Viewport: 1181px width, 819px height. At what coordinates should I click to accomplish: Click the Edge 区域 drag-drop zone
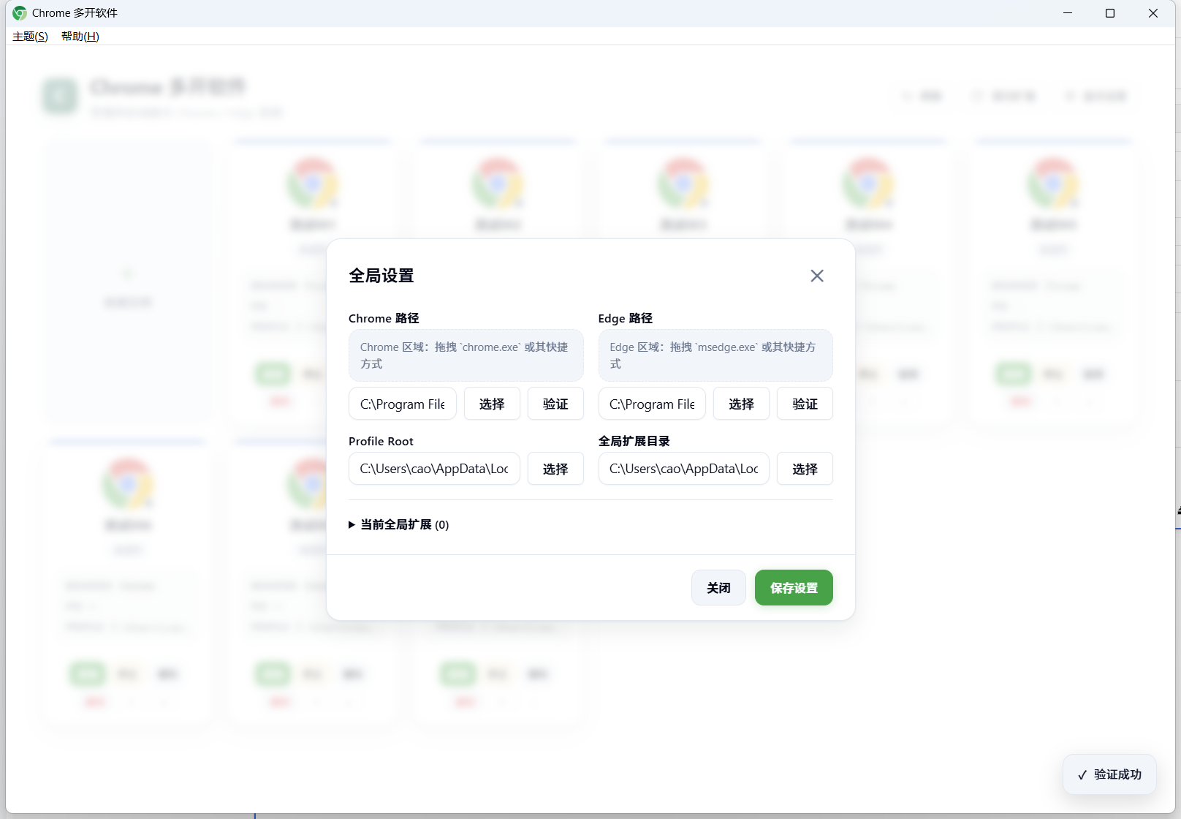tap(715, 355)
